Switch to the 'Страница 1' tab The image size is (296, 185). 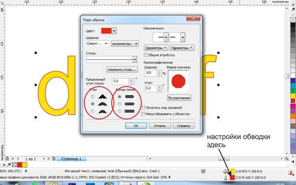tap(72, 158)
